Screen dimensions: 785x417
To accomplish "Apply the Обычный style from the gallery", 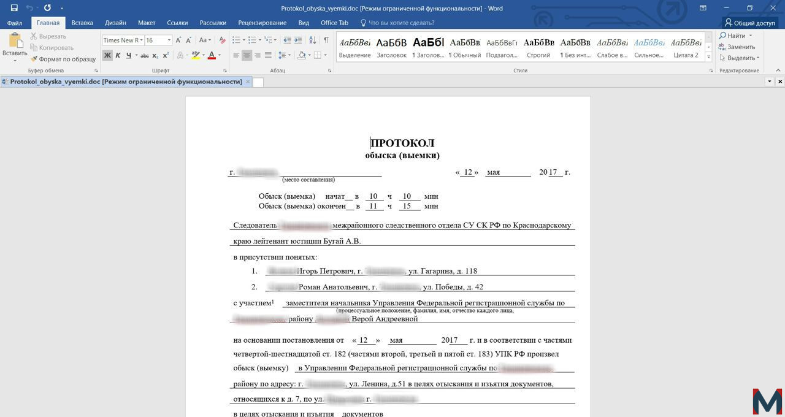I will (x=465, y=48).
